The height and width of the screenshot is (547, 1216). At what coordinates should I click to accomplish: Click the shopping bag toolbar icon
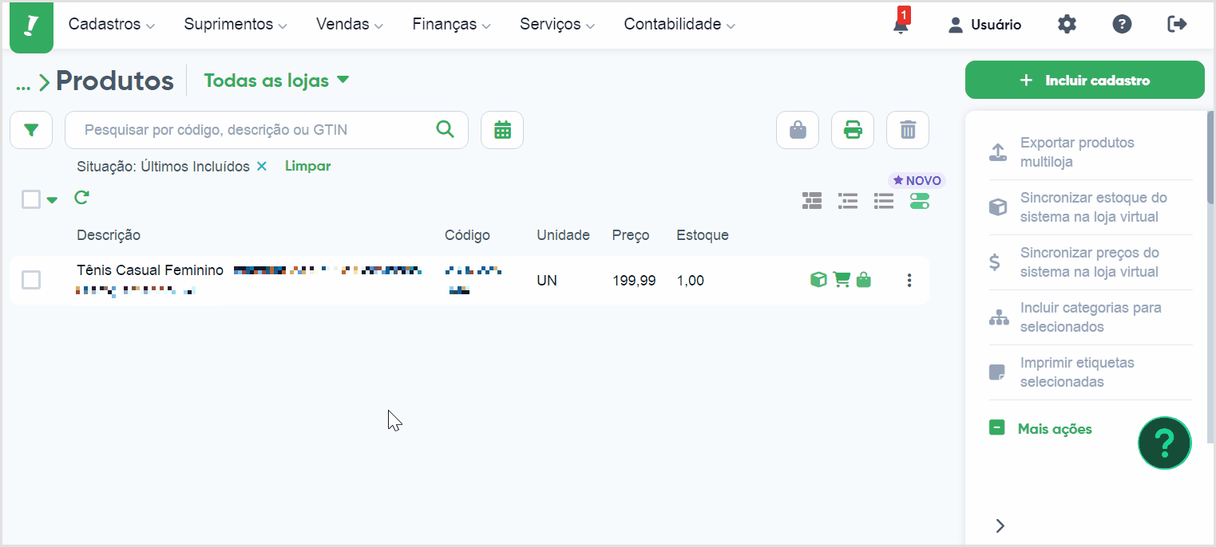tap(798, 130)
